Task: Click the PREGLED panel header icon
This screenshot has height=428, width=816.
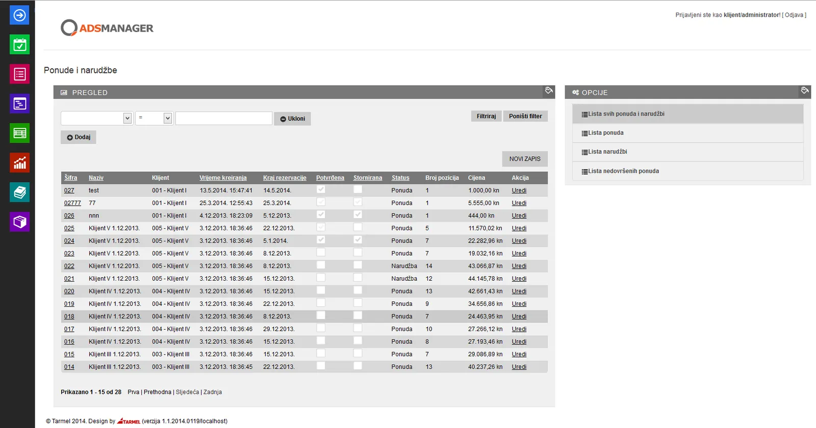Action: coord(64,93)
